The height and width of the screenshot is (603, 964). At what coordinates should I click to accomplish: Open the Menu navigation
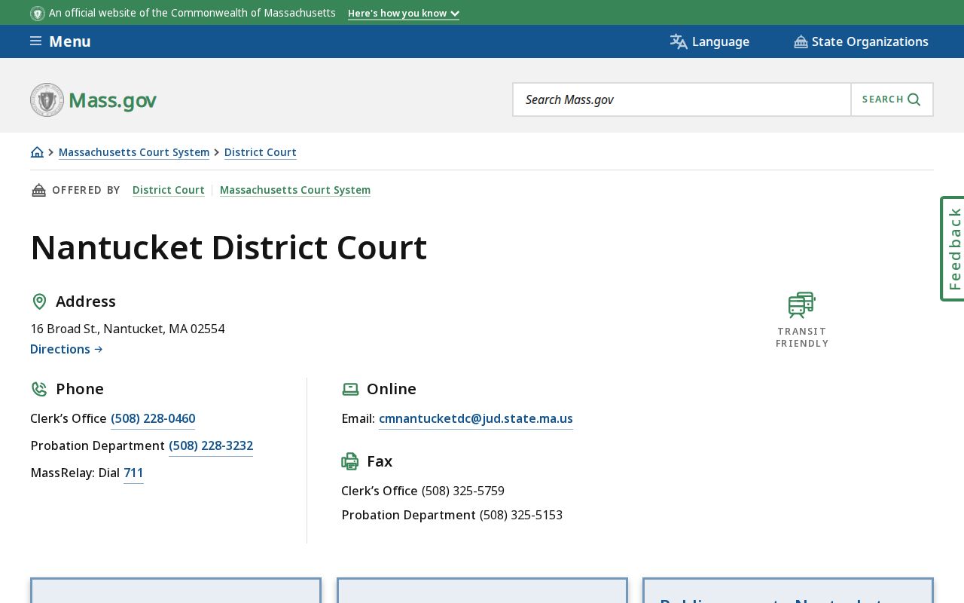[60, 41]
